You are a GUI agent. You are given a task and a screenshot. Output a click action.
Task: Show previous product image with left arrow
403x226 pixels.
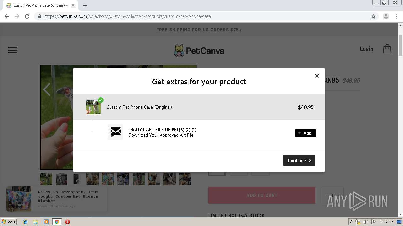tap(47, 90)
